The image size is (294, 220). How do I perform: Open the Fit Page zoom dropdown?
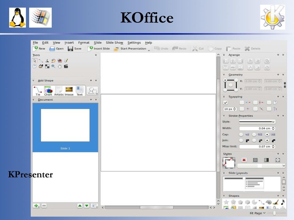258,213
